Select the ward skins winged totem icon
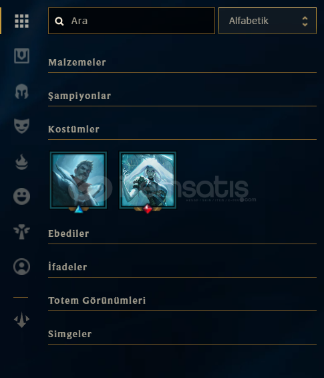The width and height of the screenshot is (324, 378). coord(21,231)
